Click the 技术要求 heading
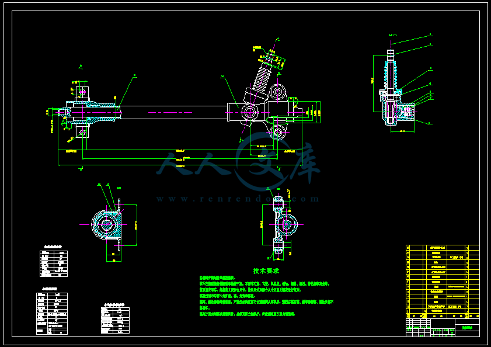This screenshot has width=491, height=347. tap(266, 271)
